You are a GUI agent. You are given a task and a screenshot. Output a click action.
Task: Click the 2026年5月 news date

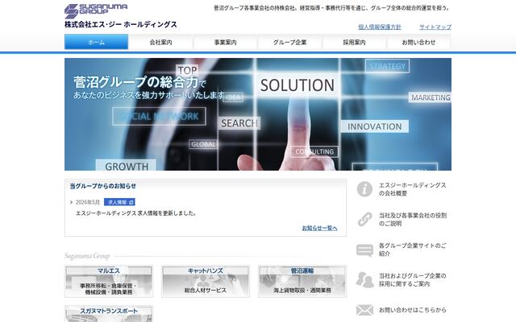[88, 202]
